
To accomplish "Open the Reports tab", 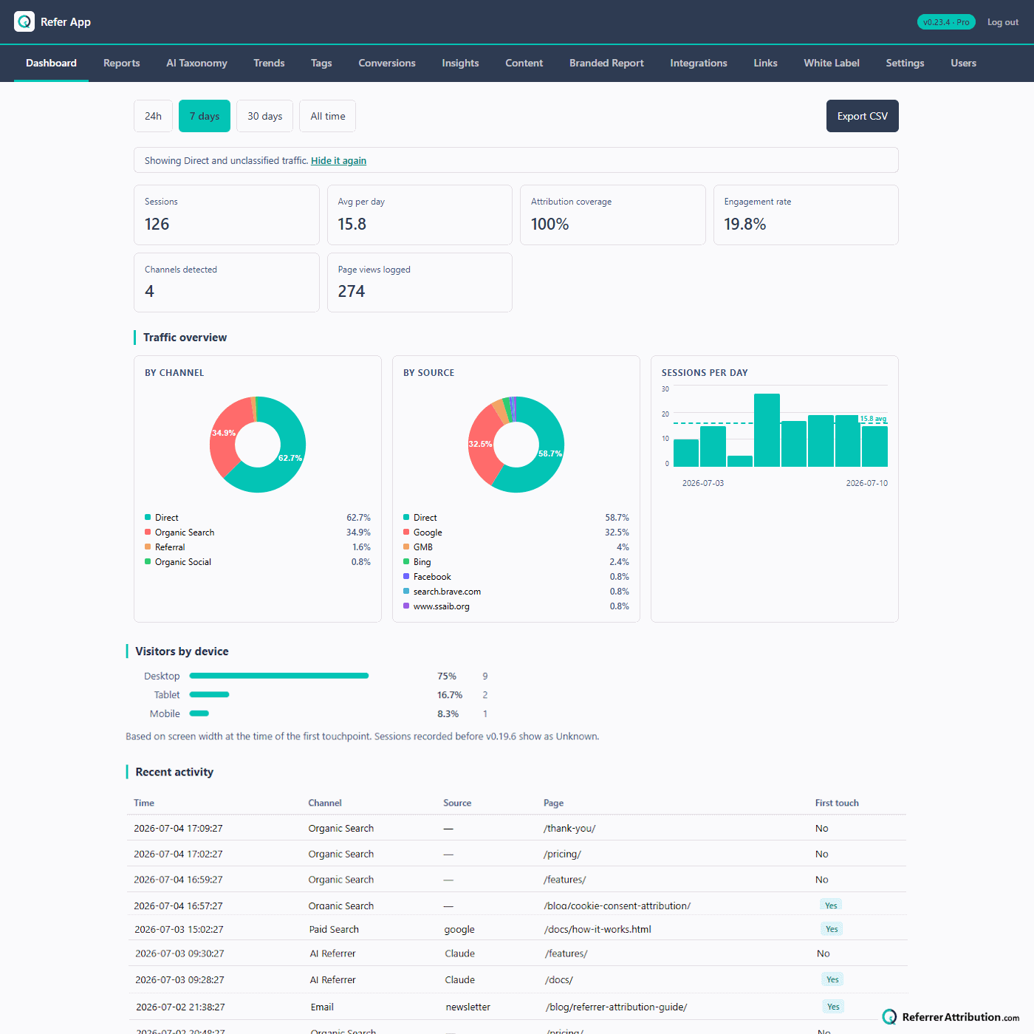I will (121, 63).
